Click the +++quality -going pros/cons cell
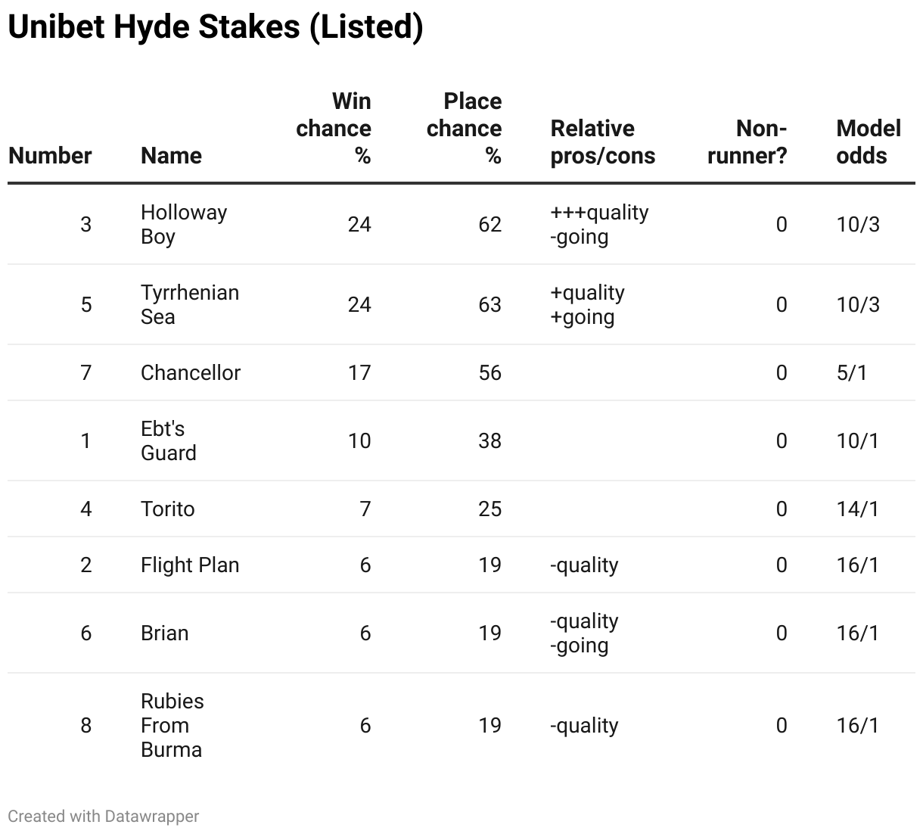 coord(599,224)
